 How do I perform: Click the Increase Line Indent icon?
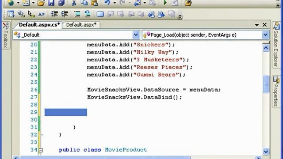(65, 14)
